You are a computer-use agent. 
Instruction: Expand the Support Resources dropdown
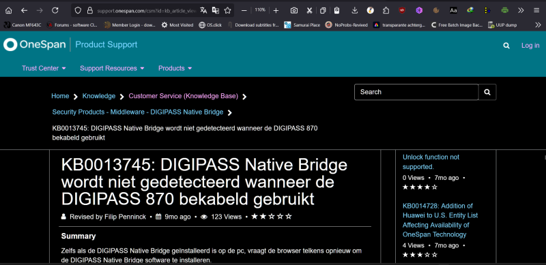click(x=112, y=68)
